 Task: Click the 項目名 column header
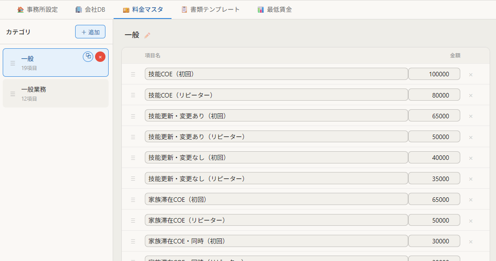coord(153,56)
